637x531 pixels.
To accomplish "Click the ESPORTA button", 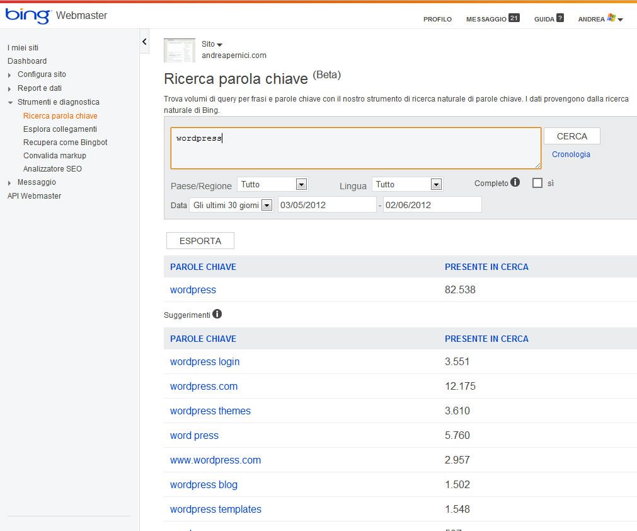I will (x=200, y=241).
